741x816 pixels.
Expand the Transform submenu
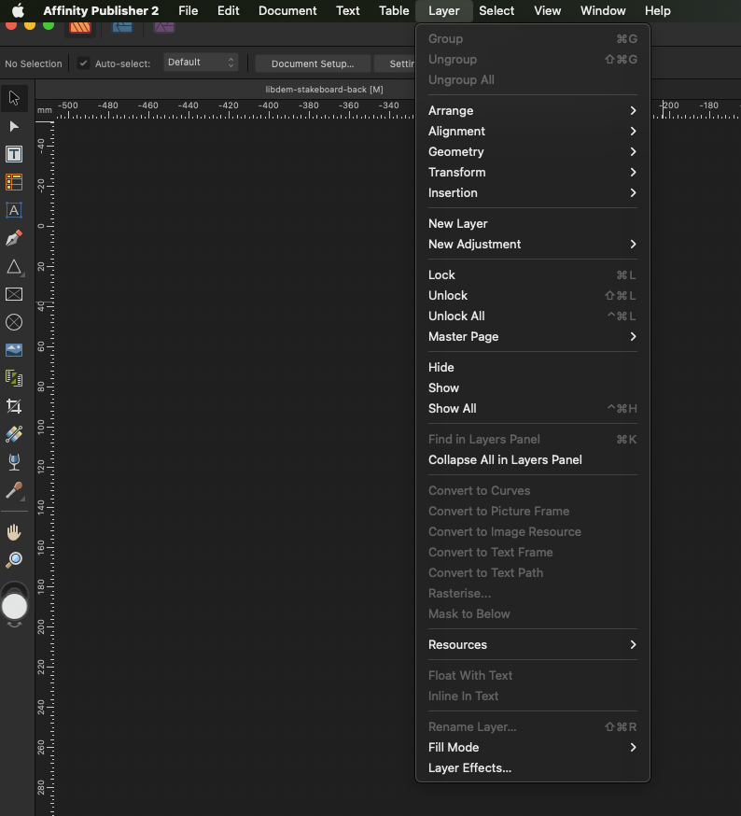tap(532, 172)
